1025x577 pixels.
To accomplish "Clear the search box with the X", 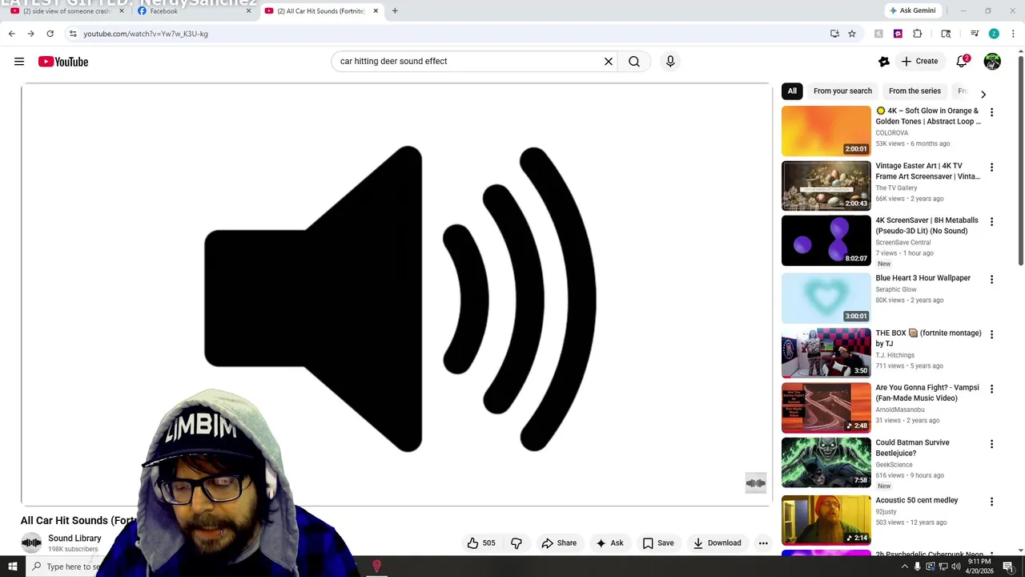I will click(609, 61).
